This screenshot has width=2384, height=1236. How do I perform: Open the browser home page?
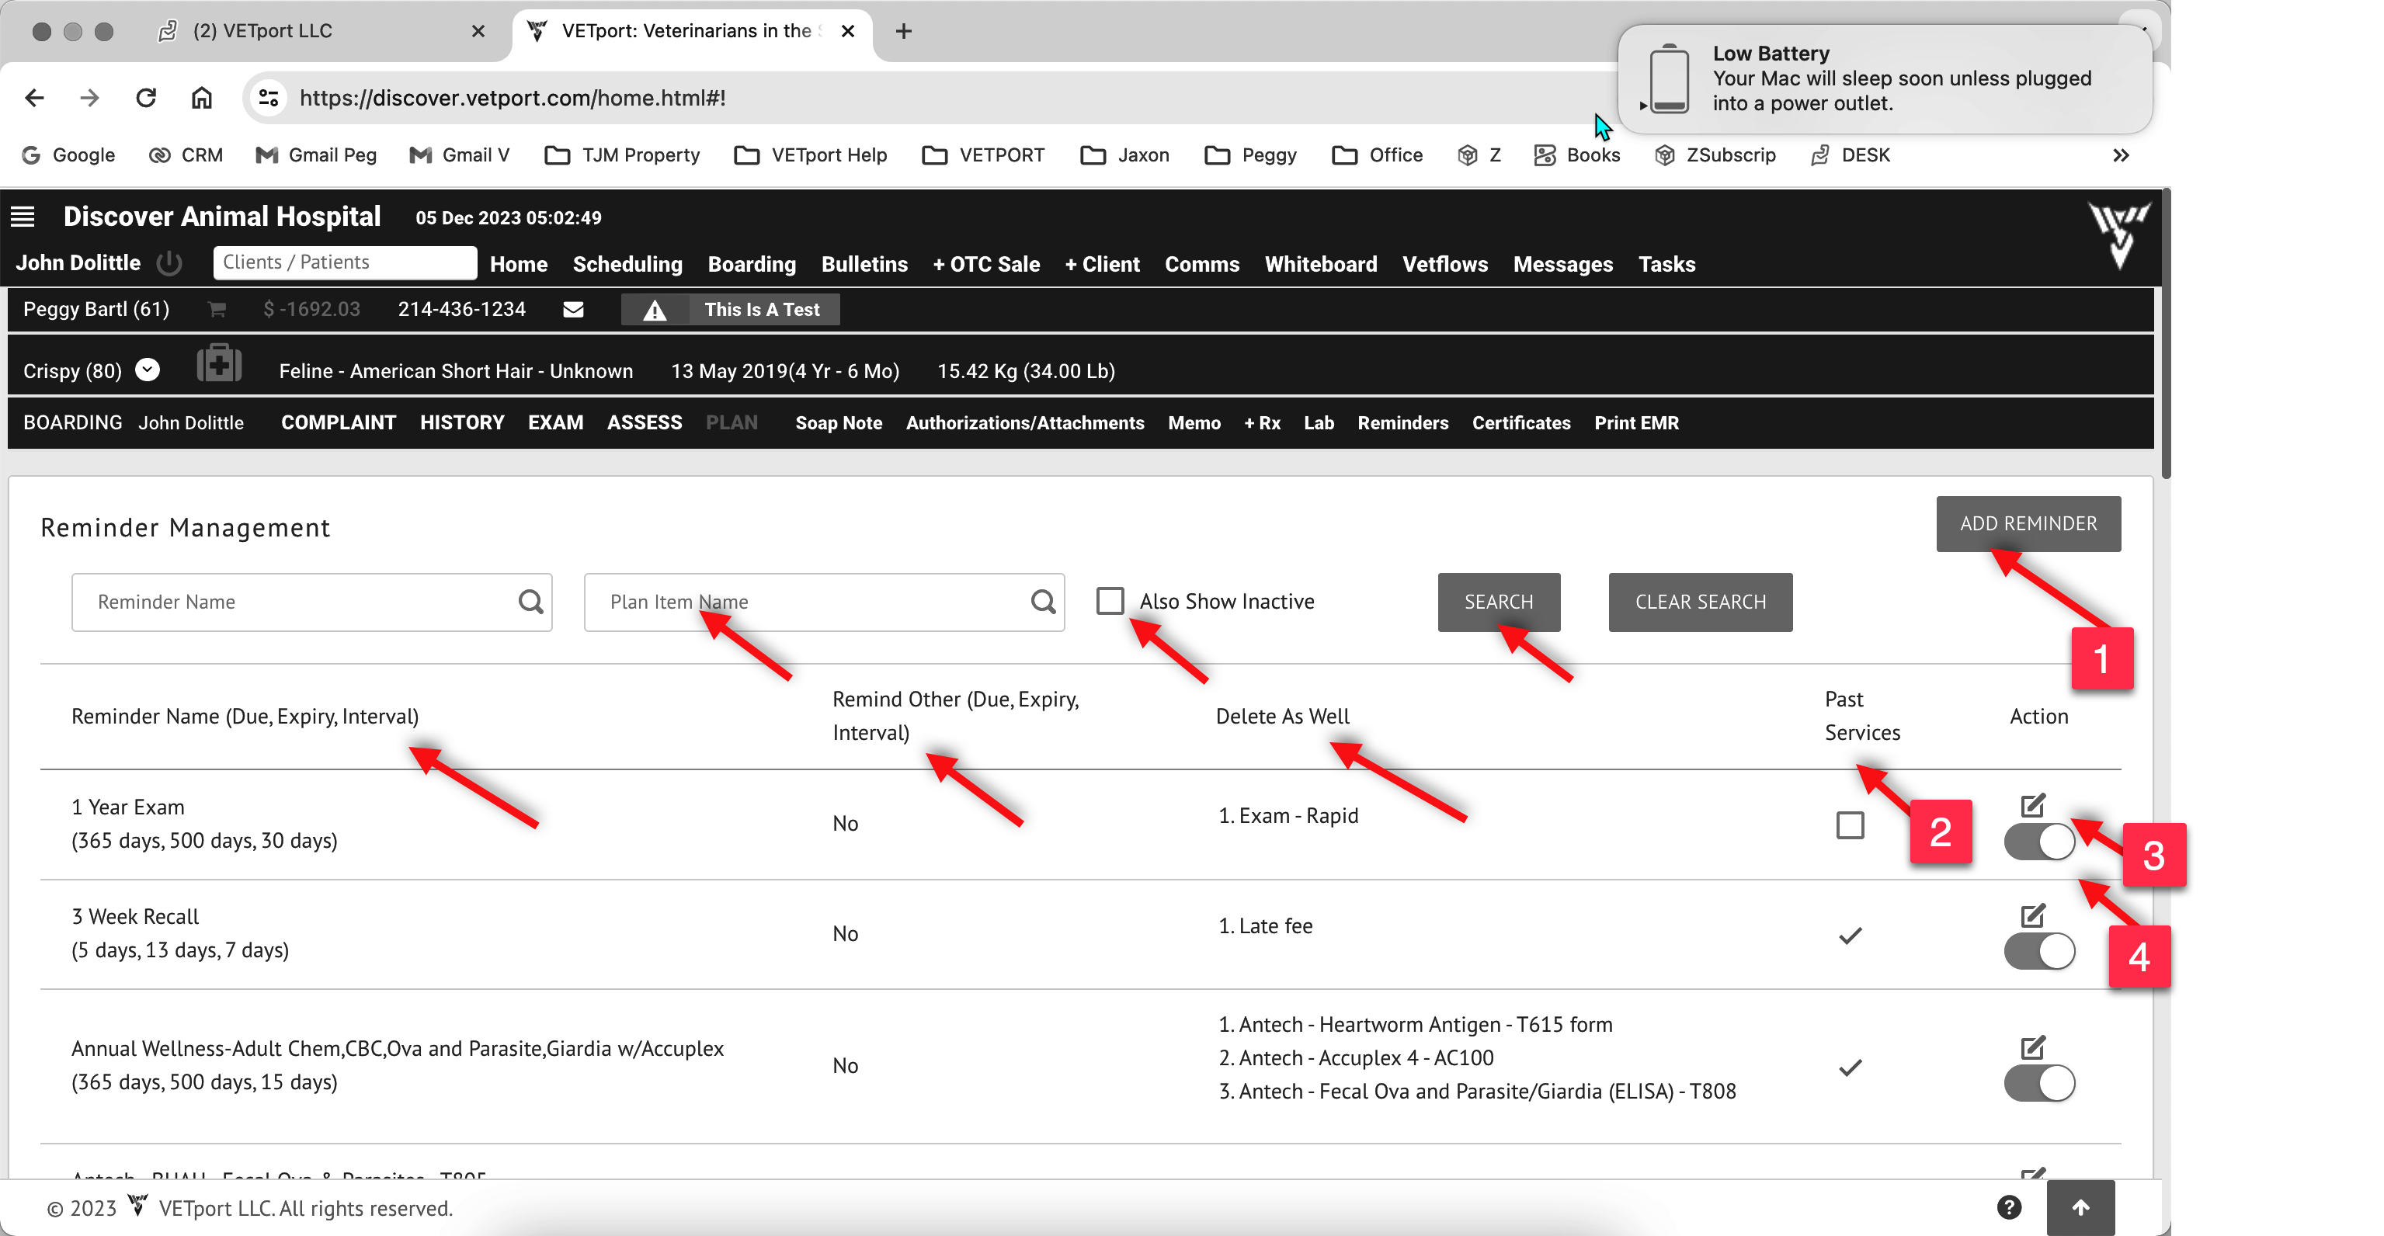coord(202,97)
